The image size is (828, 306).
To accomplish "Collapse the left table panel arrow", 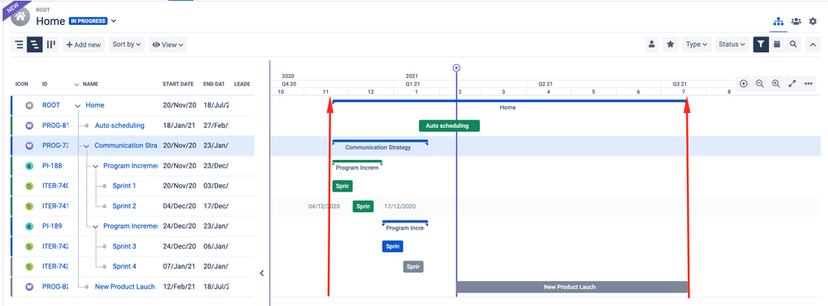I will pyautogui.click(x=262, y=273).
